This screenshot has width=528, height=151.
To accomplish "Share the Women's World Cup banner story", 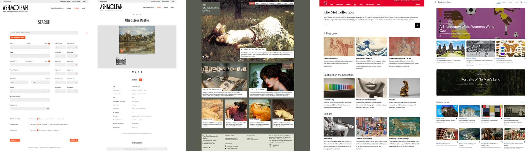I will click(440, 36).
